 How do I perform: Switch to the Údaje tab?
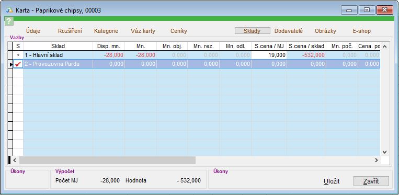(33, 31)
